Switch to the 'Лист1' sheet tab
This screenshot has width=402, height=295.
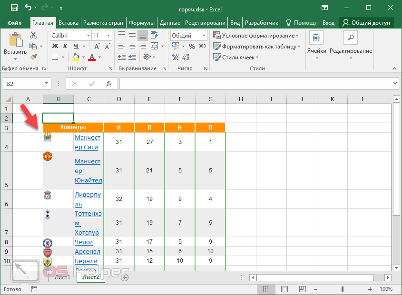62,277
